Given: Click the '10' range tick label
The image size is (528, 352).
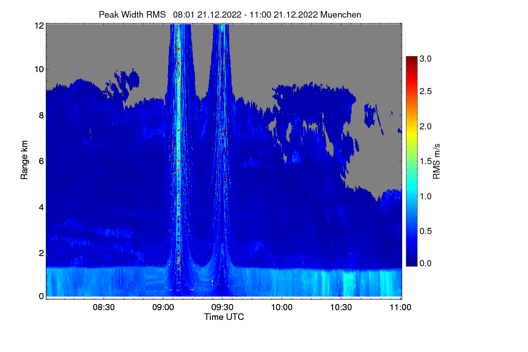Looking at the screenshot, I should tap(39, 70).
